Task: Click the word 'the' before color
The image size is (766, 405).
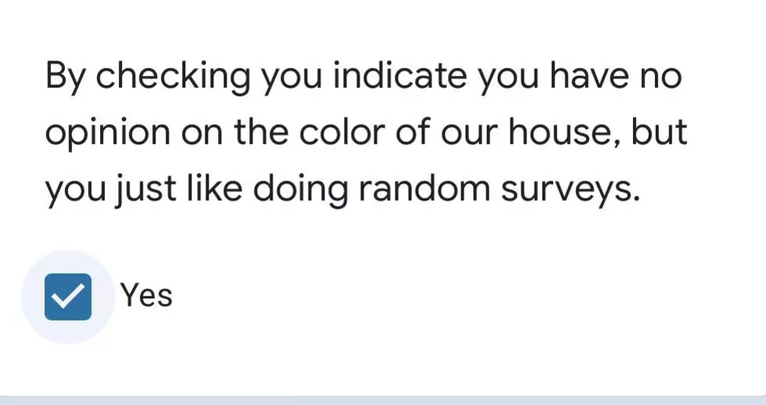Action: click(x=261, y=131)
